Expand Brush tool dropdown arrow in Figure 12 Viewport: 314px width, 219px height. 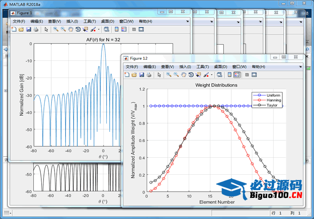pos(212,75)
